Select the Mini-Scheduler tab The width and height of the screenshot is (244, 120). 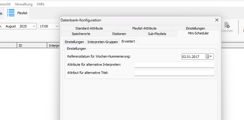199,33
